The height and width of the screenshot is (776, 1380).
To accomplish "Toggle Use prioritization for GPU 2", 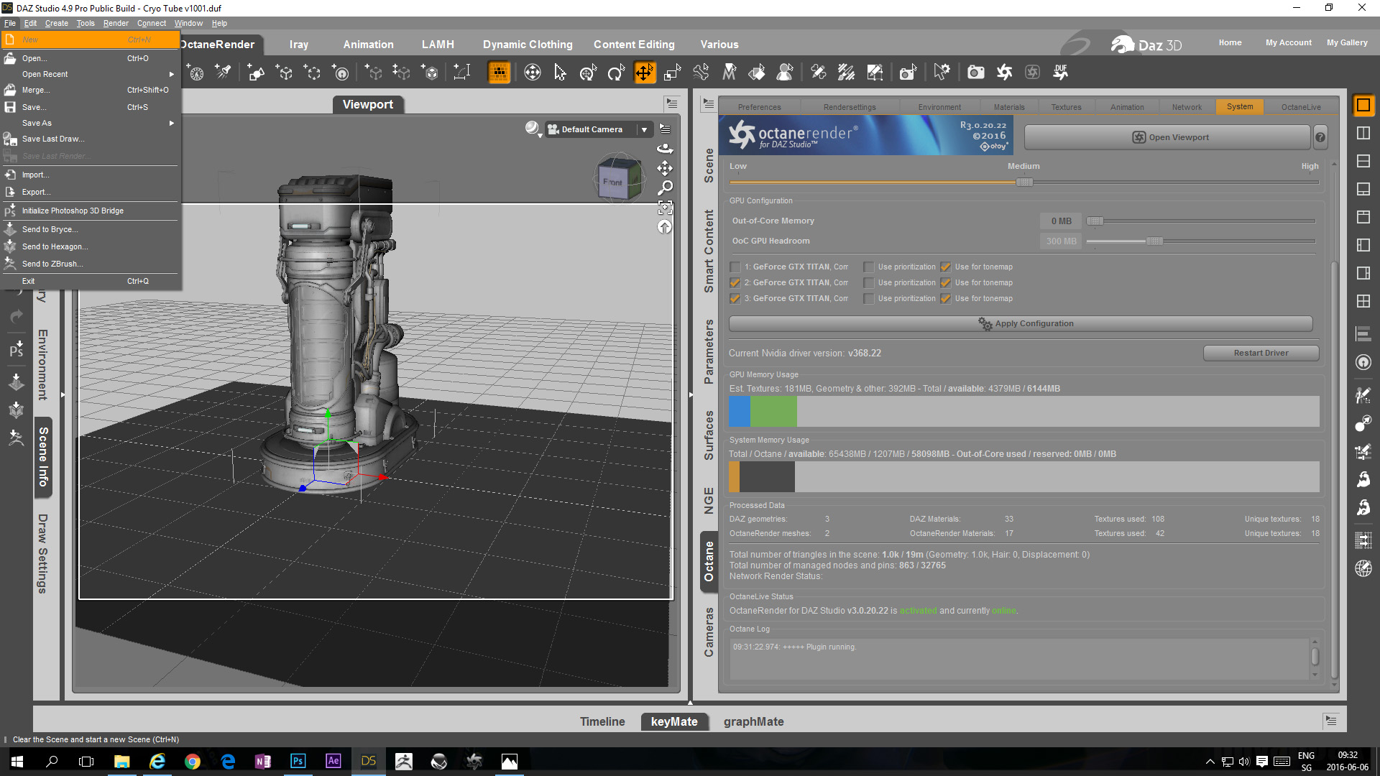I will click(x=869, y=283).
